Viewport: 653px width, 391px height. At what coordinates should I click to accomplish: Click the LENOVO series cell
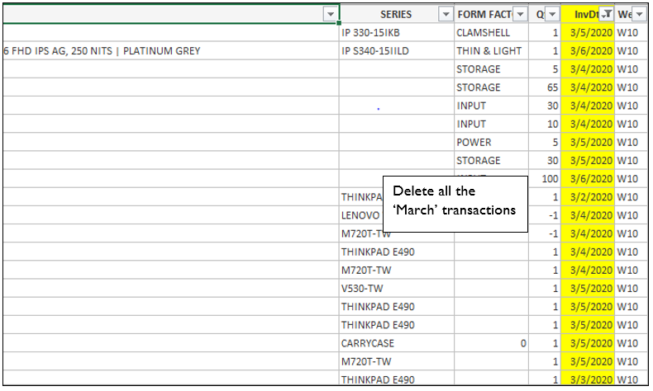pos(360,215)
